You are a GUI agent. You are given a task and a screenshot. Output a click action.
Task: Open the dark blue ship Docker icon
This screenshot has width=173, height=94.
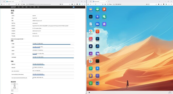(x=98, y=46)
